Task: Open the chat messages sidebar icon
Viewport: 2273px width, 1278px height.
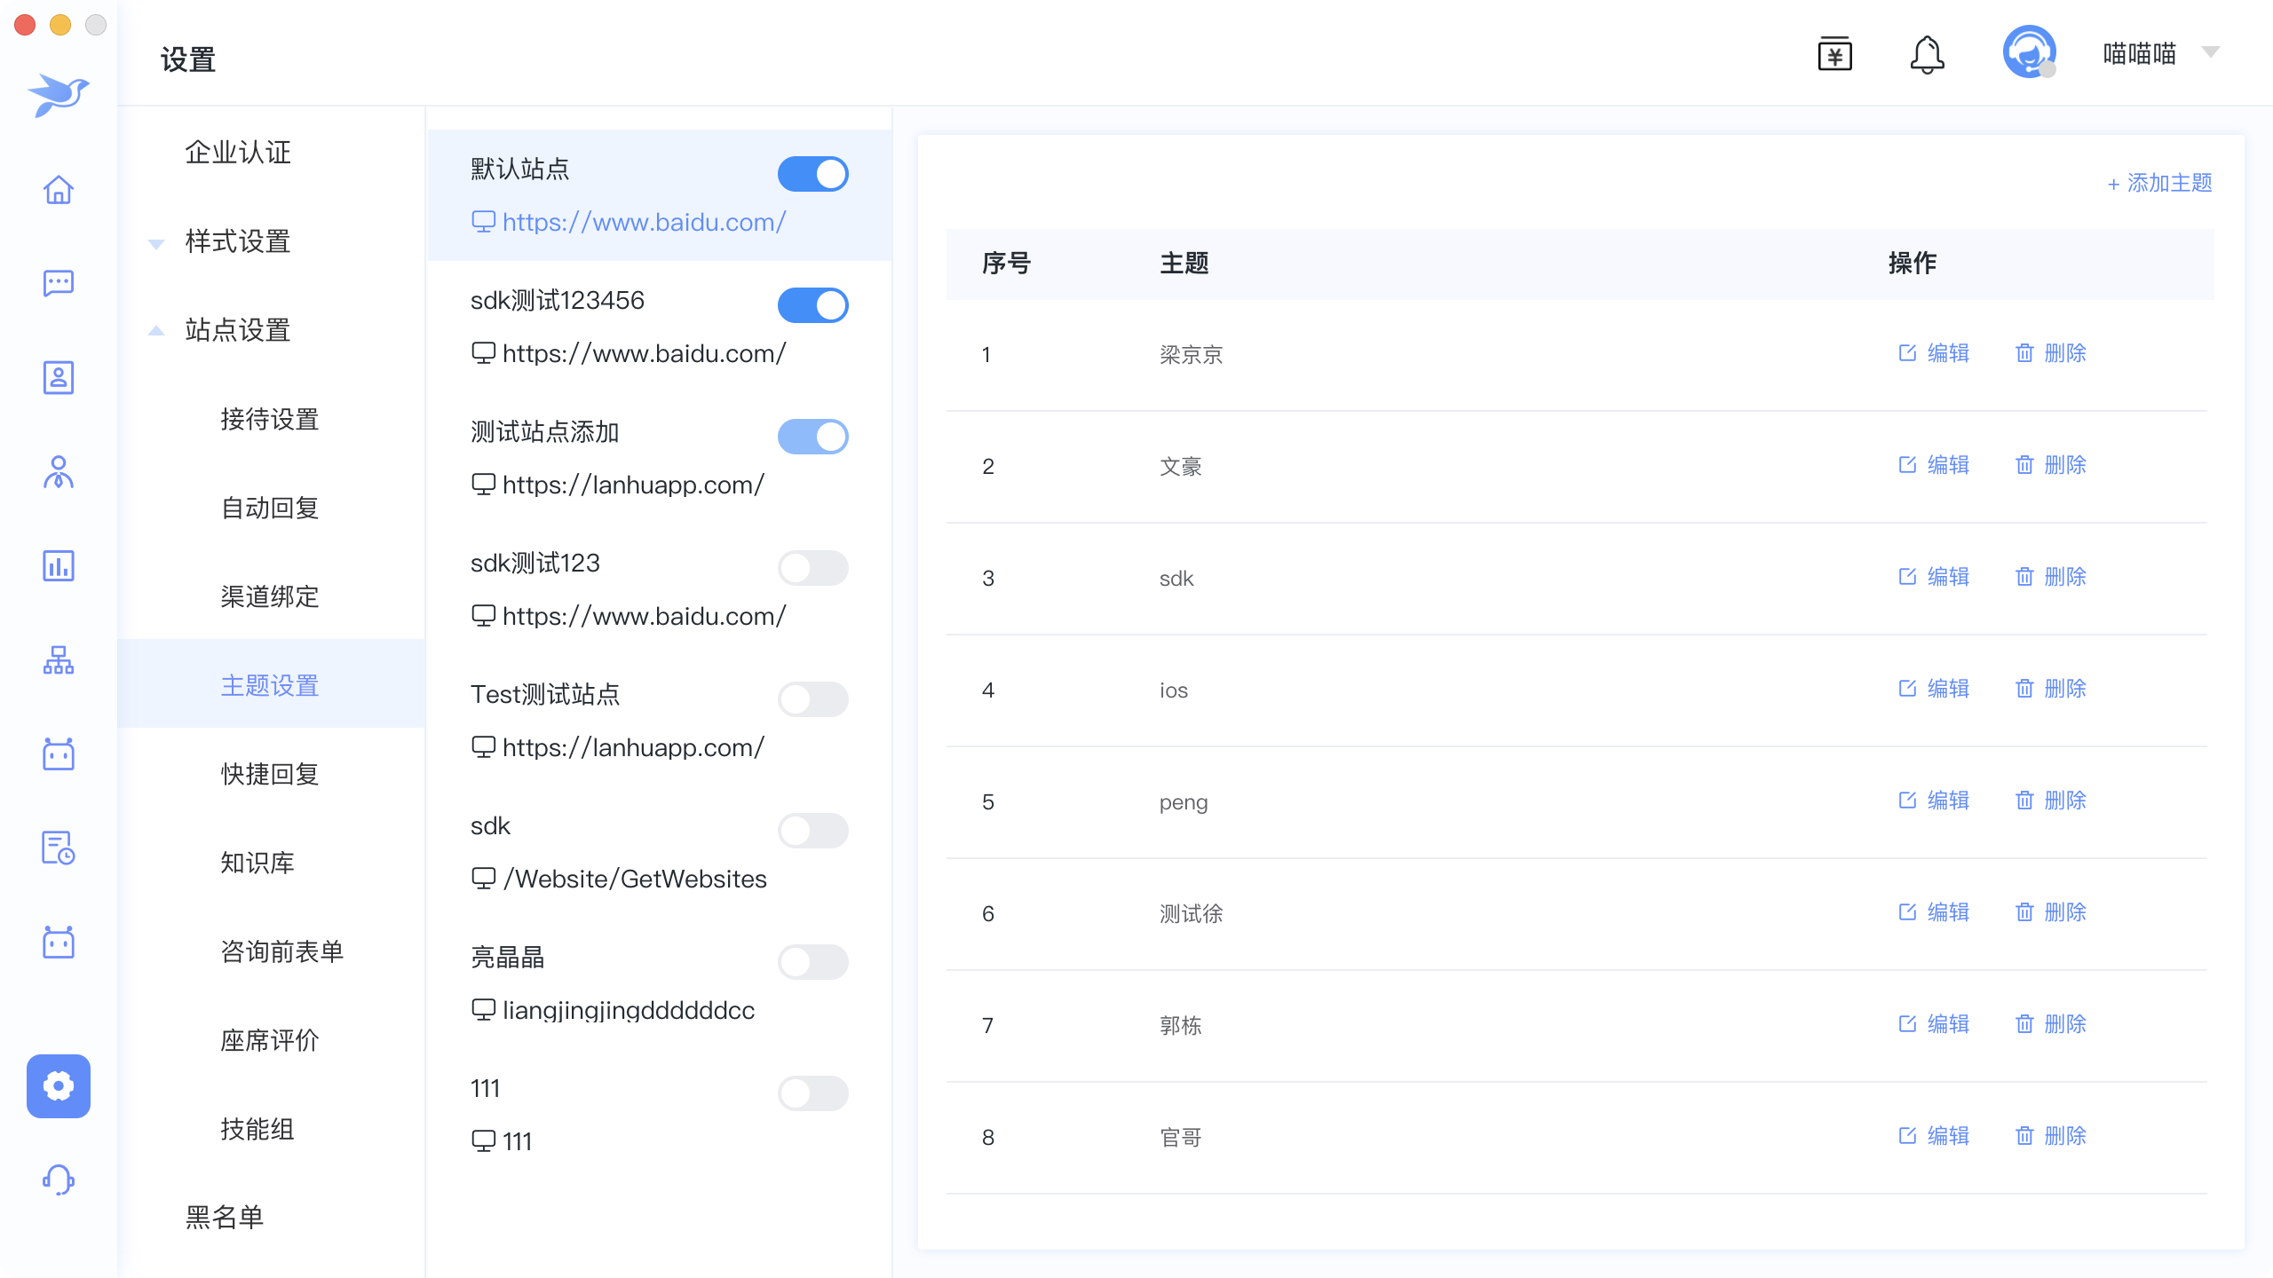Action: [x=59, y=283]
